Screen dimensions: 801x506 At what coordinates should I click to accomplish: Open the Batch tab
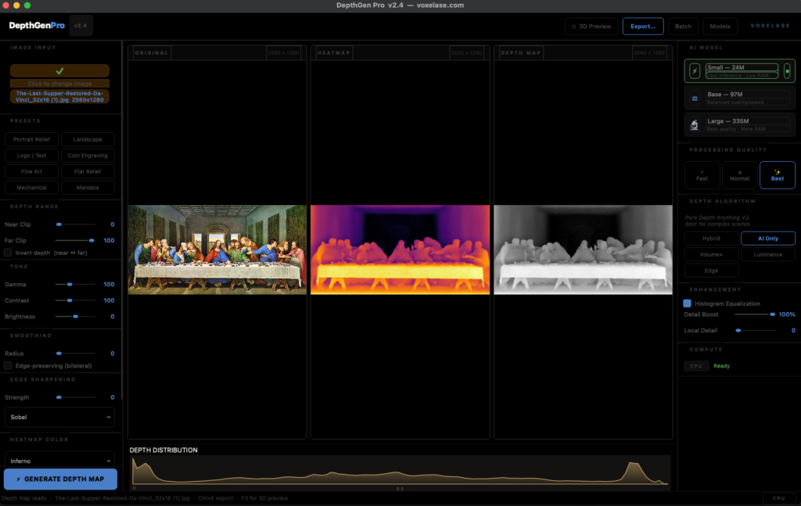pos(683,26)
